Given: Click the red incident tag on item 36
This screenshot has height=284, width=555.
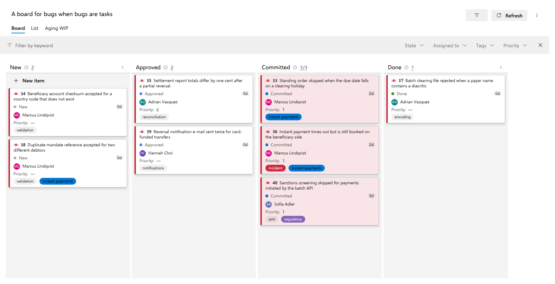Looking at the screenshot, I should 275,168.
